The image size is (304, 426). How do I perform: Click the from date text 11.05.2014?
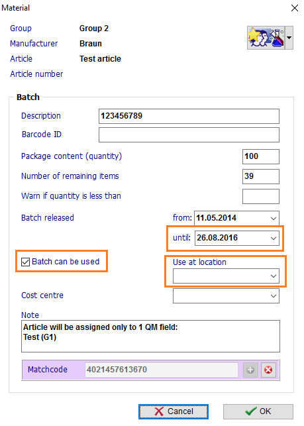click(217, 218)
